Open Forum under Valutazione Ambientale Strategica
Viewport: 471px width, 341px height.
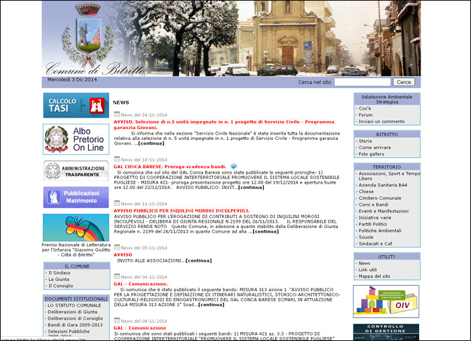(365, 115)
